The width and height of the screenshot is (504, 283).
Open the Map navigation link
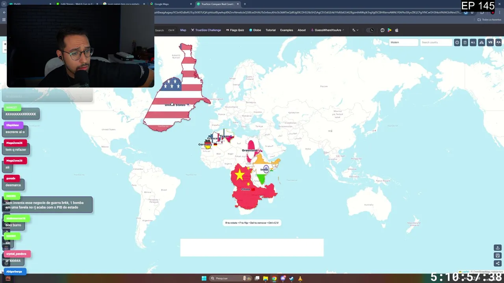point(183,30)
